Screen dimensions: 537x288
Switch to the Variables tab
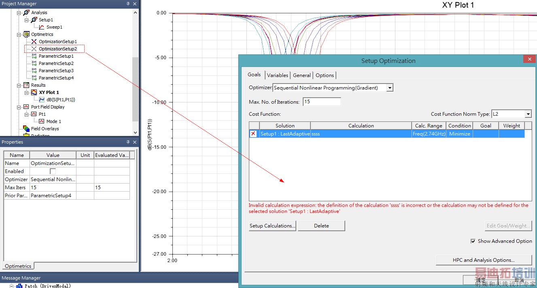click(x=278, y=75)
